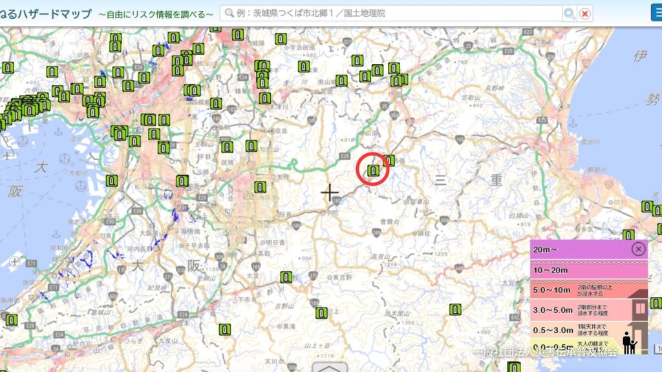Select the 0.5~3.0m legend row
Screen dimensions: 662x372
(569, 330)
